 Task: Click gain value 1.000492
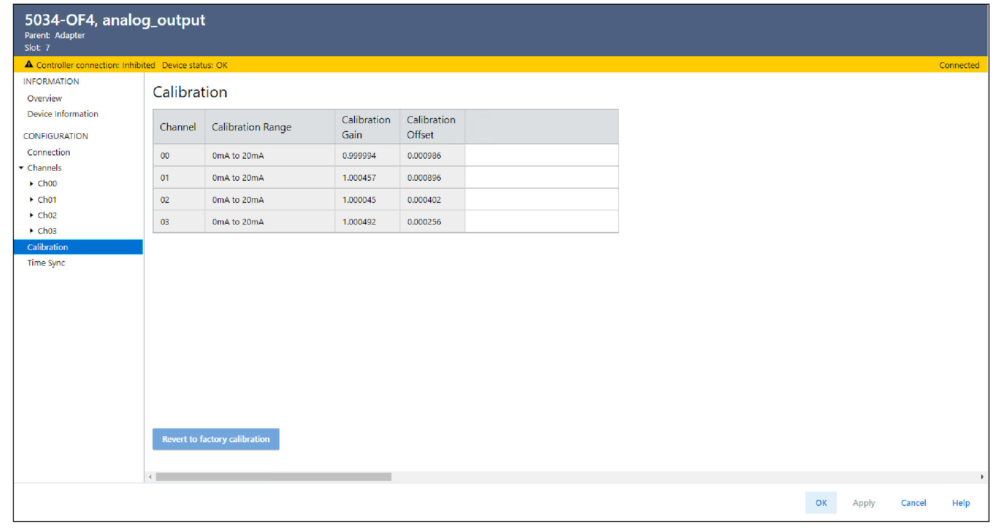[x=359, y=222]
